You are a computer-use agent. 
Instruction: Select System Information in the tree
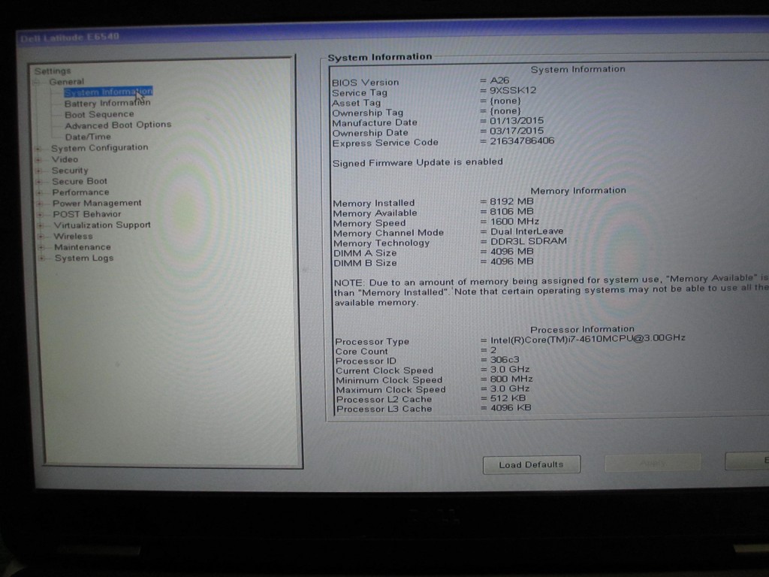[108, 92]
